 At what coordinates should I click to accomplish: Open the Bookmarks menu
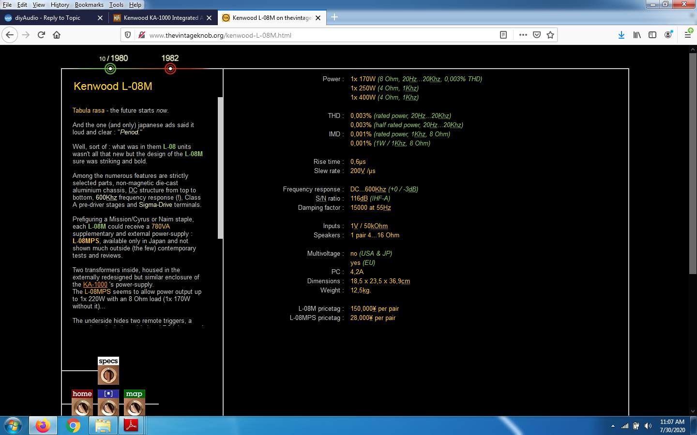click(x=89, y=5)
